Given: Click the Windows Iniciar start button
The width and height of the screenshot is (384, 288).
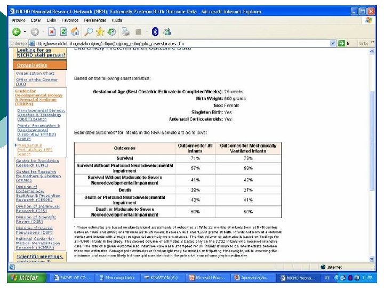Looking at the screenshot, I should (27, 278).
